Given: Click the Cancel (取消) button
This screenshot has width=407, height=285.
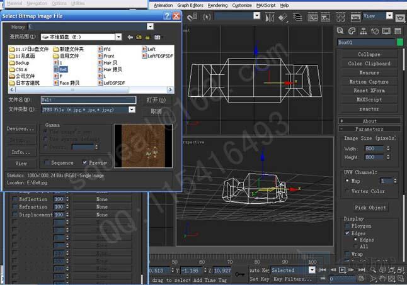Looking at the screenshot, I should (x=156, y=111).
